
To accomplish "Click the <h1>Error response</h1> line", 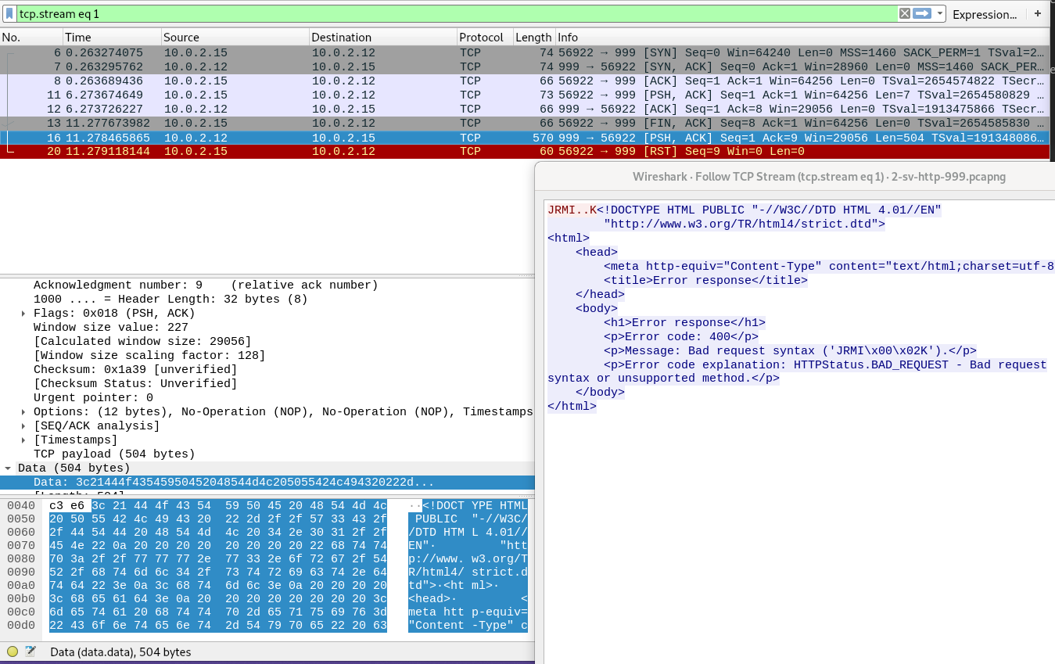I will click(684, 322).
